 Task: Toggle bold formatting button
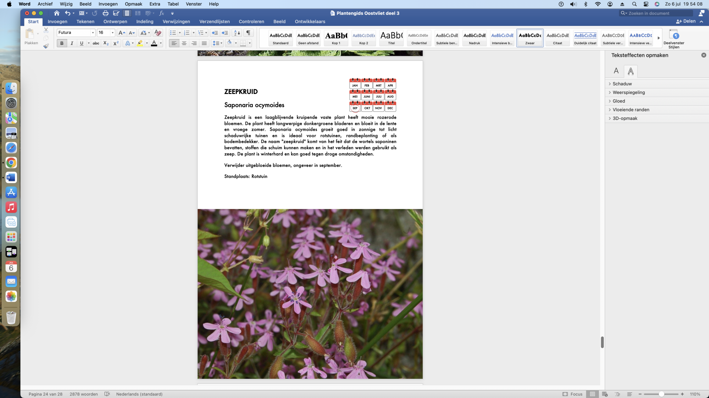[62, 43]
